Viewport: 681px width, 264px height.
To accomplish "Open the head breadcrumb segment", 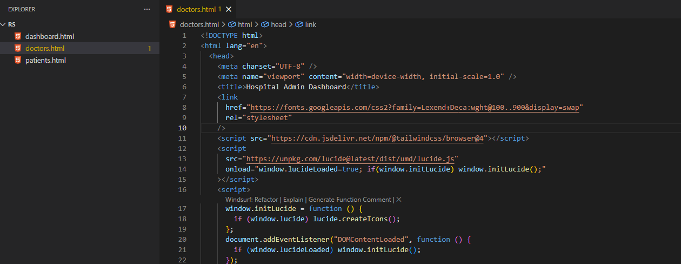I will tap(278, 24).
